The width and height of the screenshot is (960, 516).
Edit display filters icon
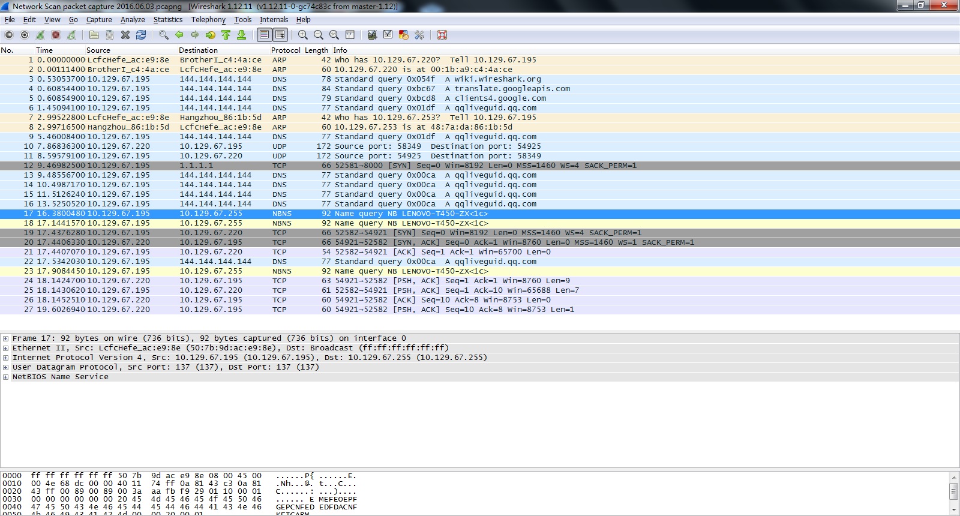point(388,35)
